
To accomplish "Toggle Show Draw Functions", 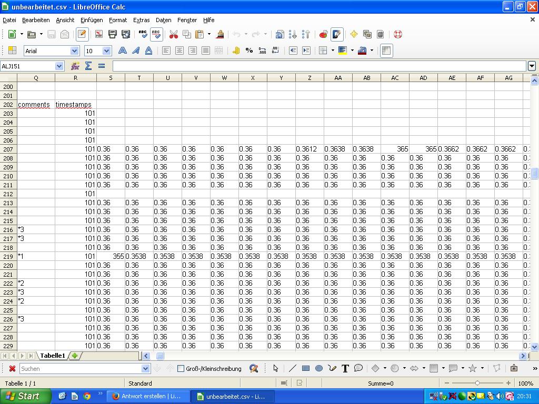I will [x=337, y=34].
